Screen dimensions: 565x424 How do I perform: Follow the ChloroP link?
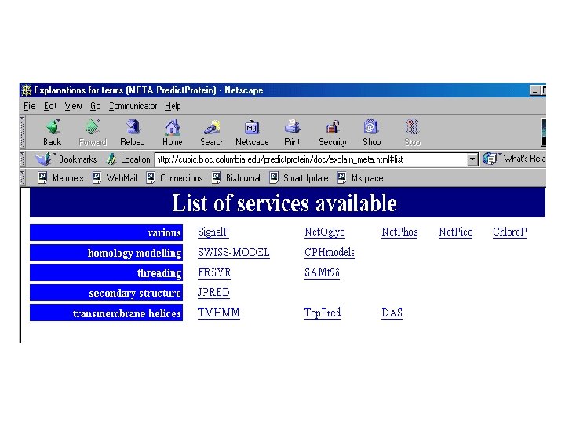(x=510, y=232)
